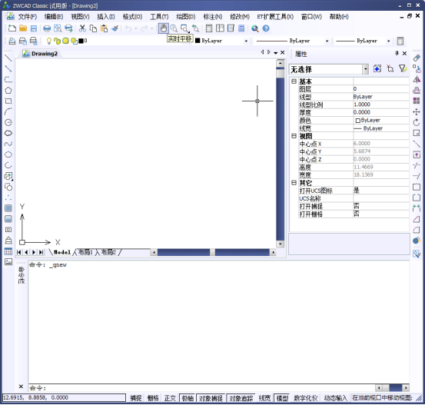Screen dimensions: 425x405
Task: Select the Table tool in left toolbar
Action: click(8, 251)
